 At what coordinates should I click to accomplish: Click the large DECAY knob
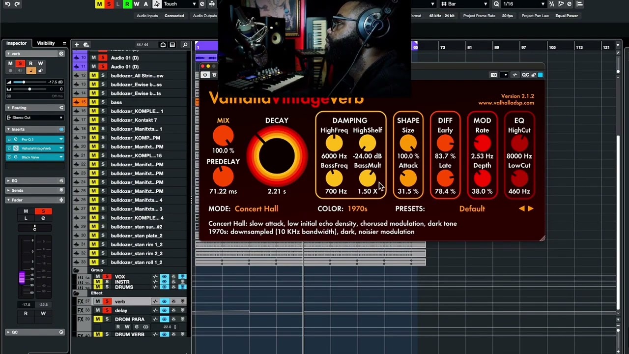point(277,156)
